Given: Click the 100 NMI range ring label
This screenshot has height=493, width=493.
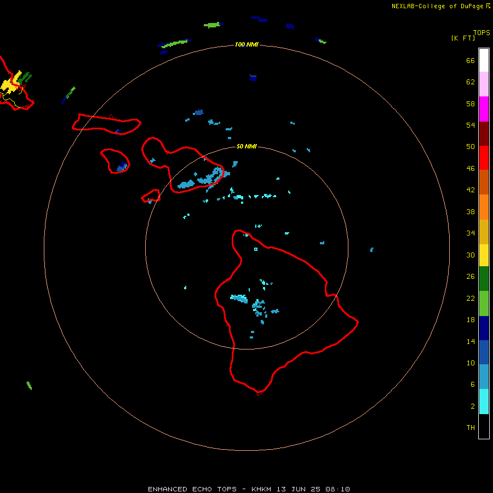Looking at the screenshot, I should click(246, 45).
